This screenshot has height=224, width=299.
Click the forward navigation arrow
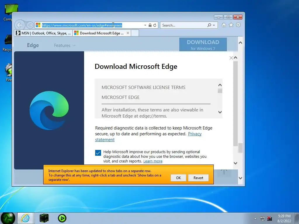point(30,25)
